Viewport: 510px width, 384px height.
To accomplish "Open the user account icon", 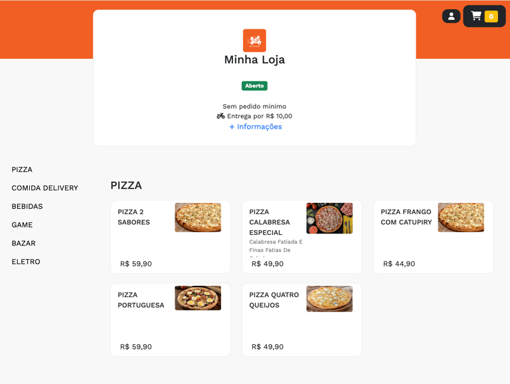I will click(451, 16).
